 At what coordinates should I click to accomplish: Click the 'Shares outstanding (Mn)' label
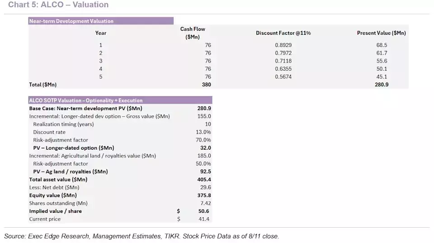pyautogui.click(x=58, y=203)
